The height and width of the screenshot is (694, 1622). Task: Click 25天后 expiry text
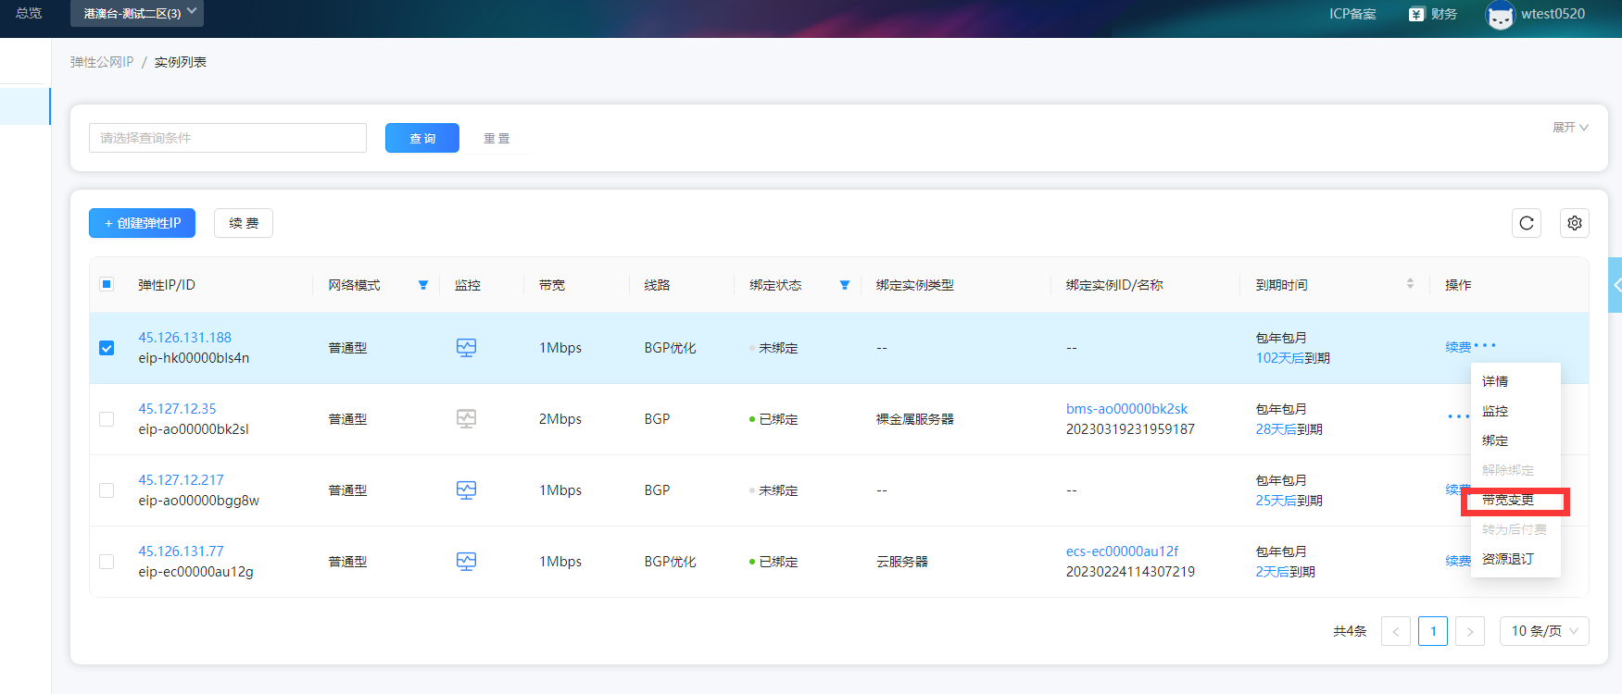tap(1276, 501)
